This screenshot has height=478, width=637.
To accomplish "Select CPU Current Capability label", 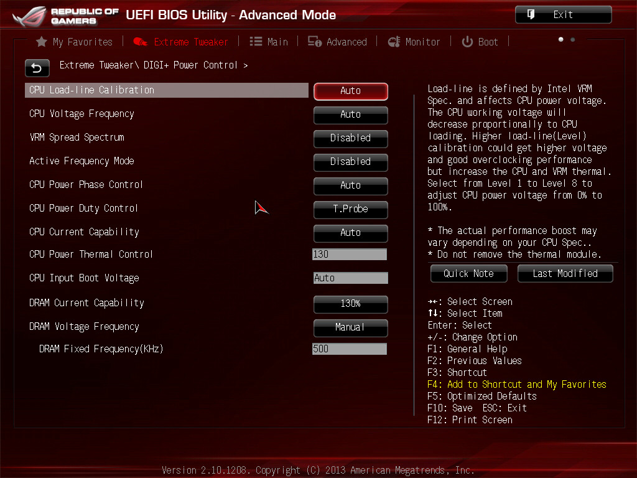I will [84, 232].
